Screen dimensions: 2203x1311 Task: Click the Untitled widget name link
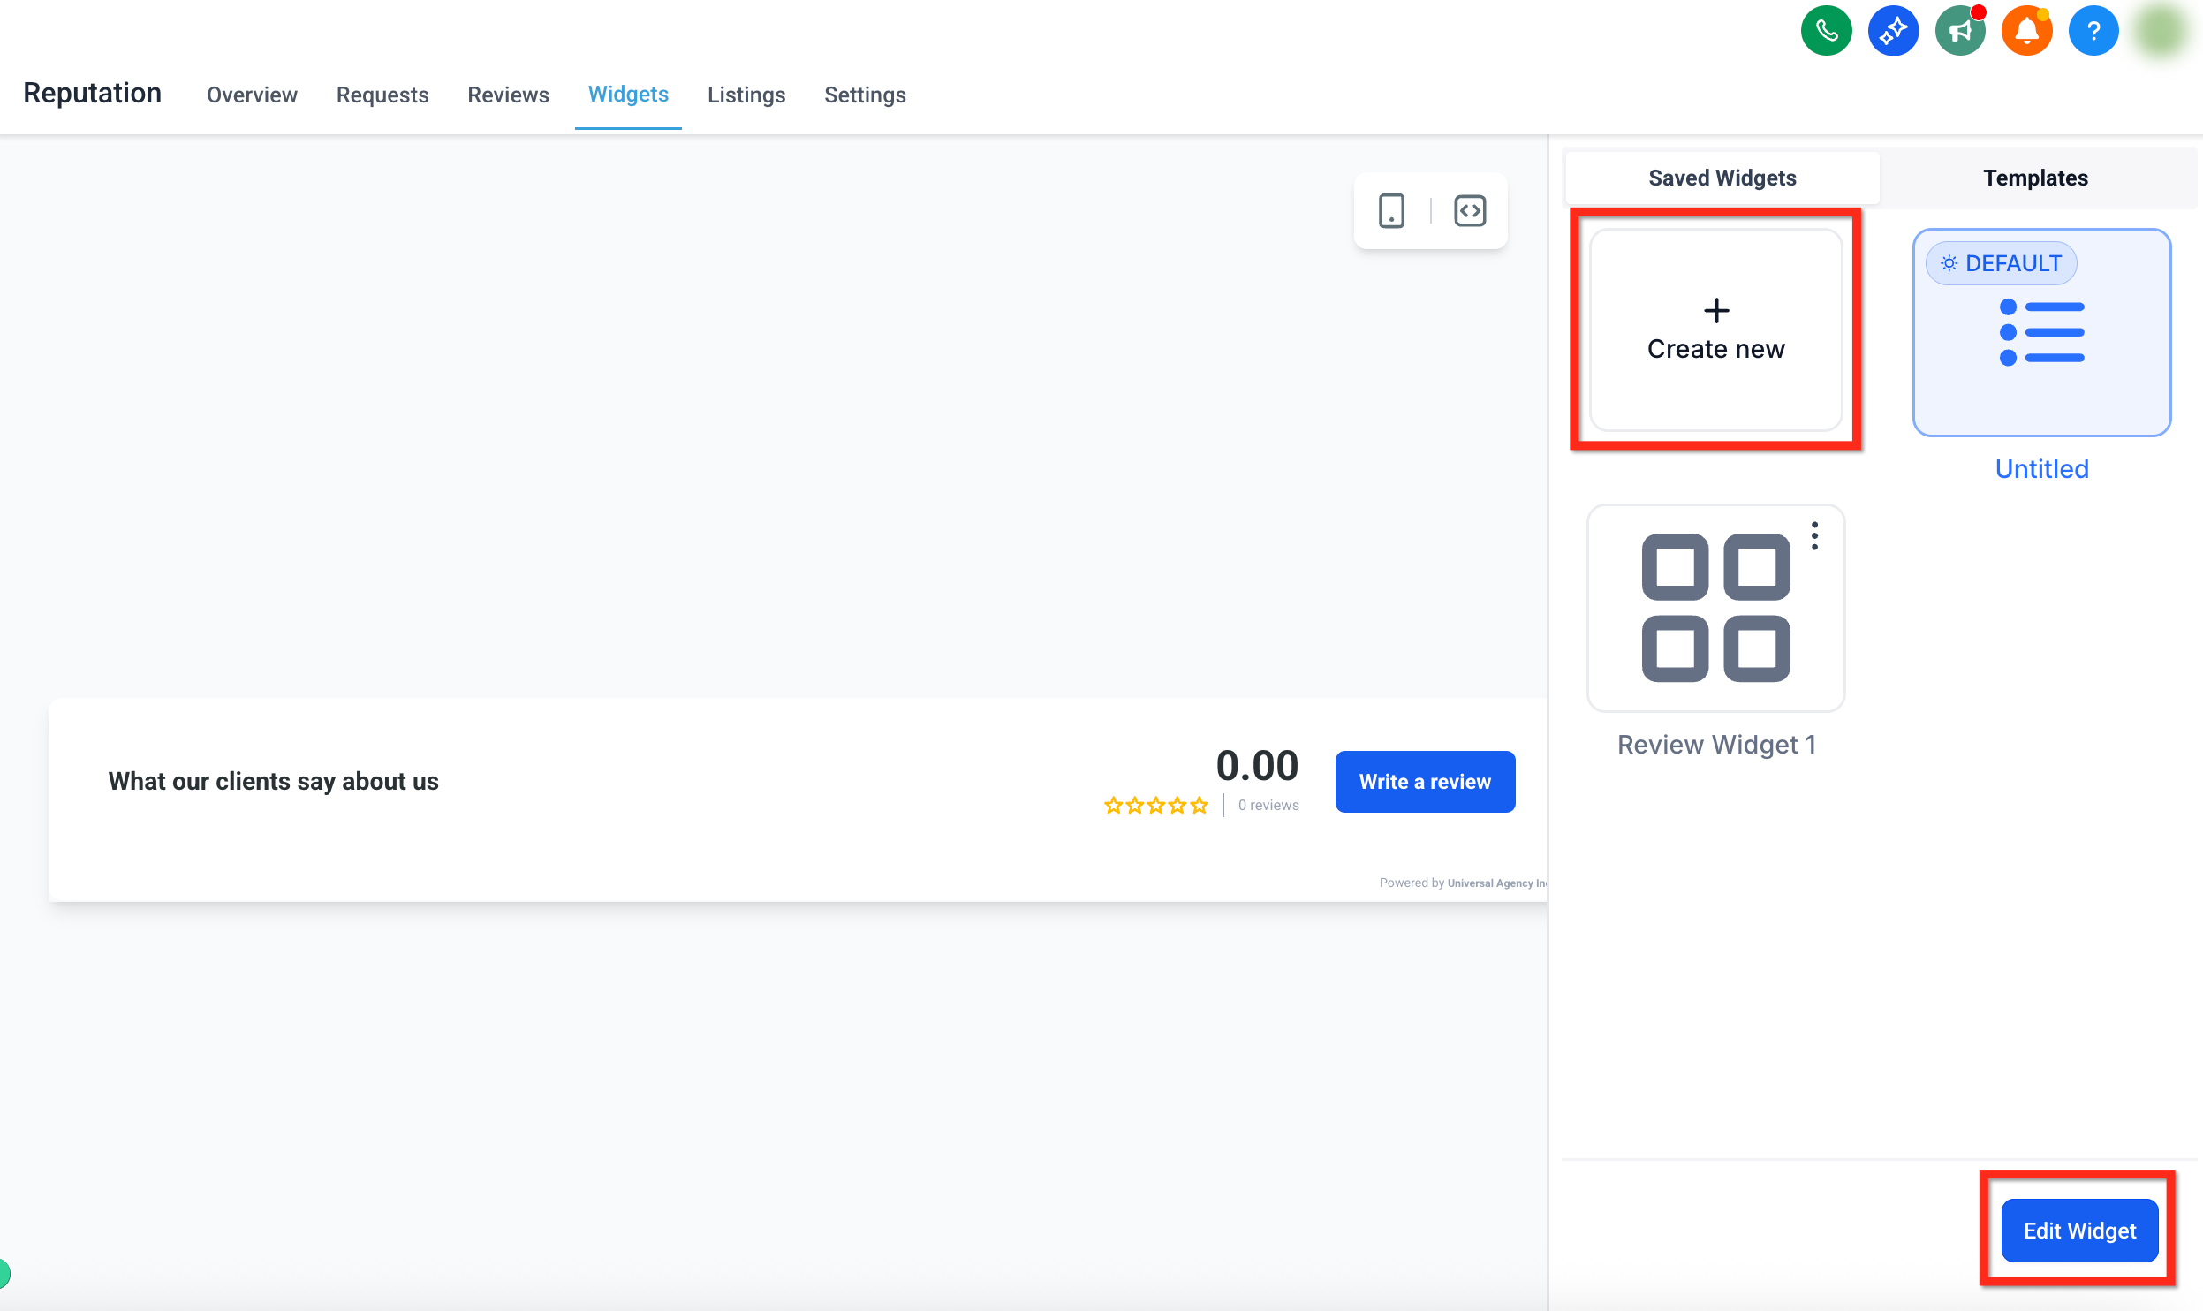(x=2041, y=469)
